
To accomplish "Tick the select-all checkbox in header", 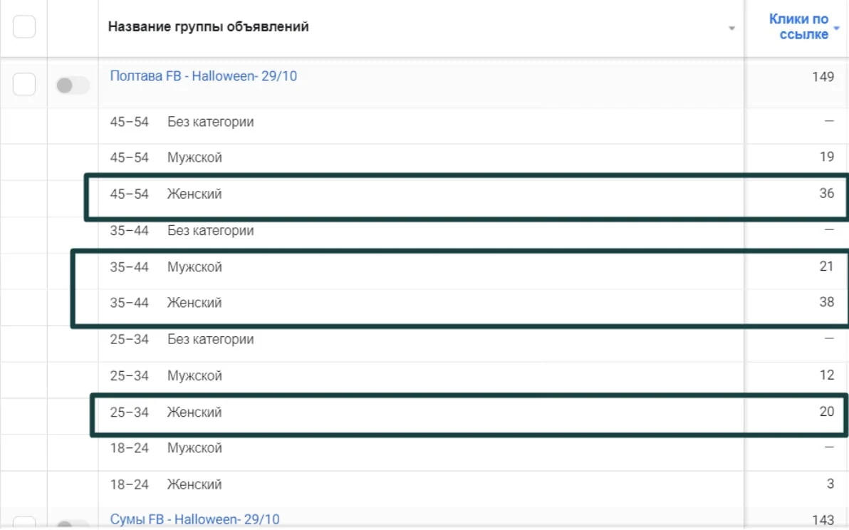I will pos(24,26).
